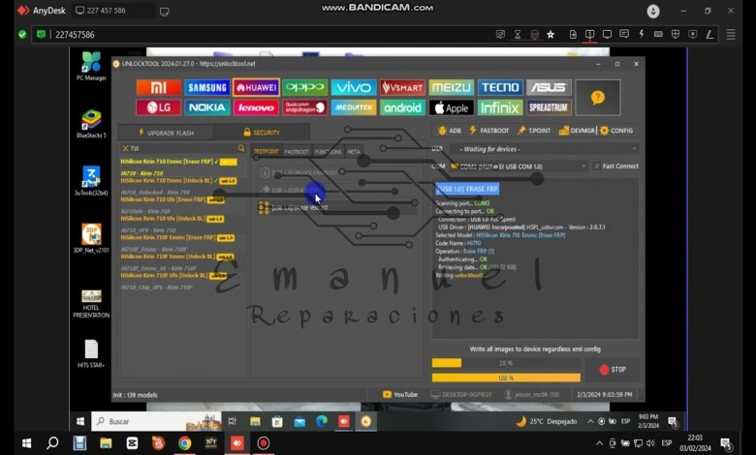Toggle the Fast Connect checkbox
The image size is (756, 455).
click(x=597, y=167)
